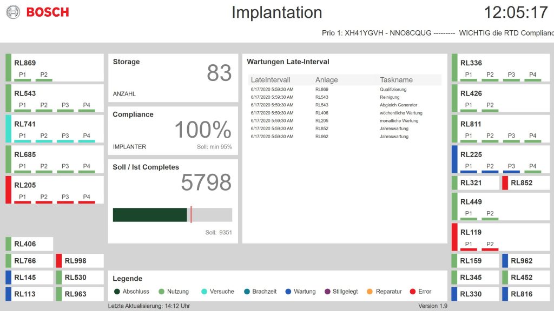The width and height of the screenshot is (554, 311).
Task: Select the Abgleich Generator maintenance row
Action: click(345, 105)
